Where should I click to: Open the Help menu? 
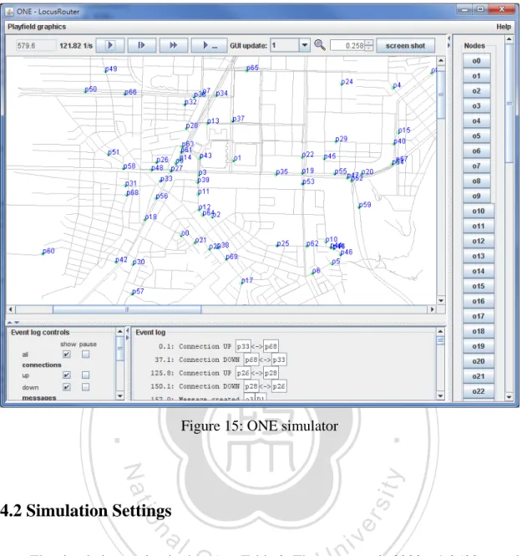pos(504,27)
